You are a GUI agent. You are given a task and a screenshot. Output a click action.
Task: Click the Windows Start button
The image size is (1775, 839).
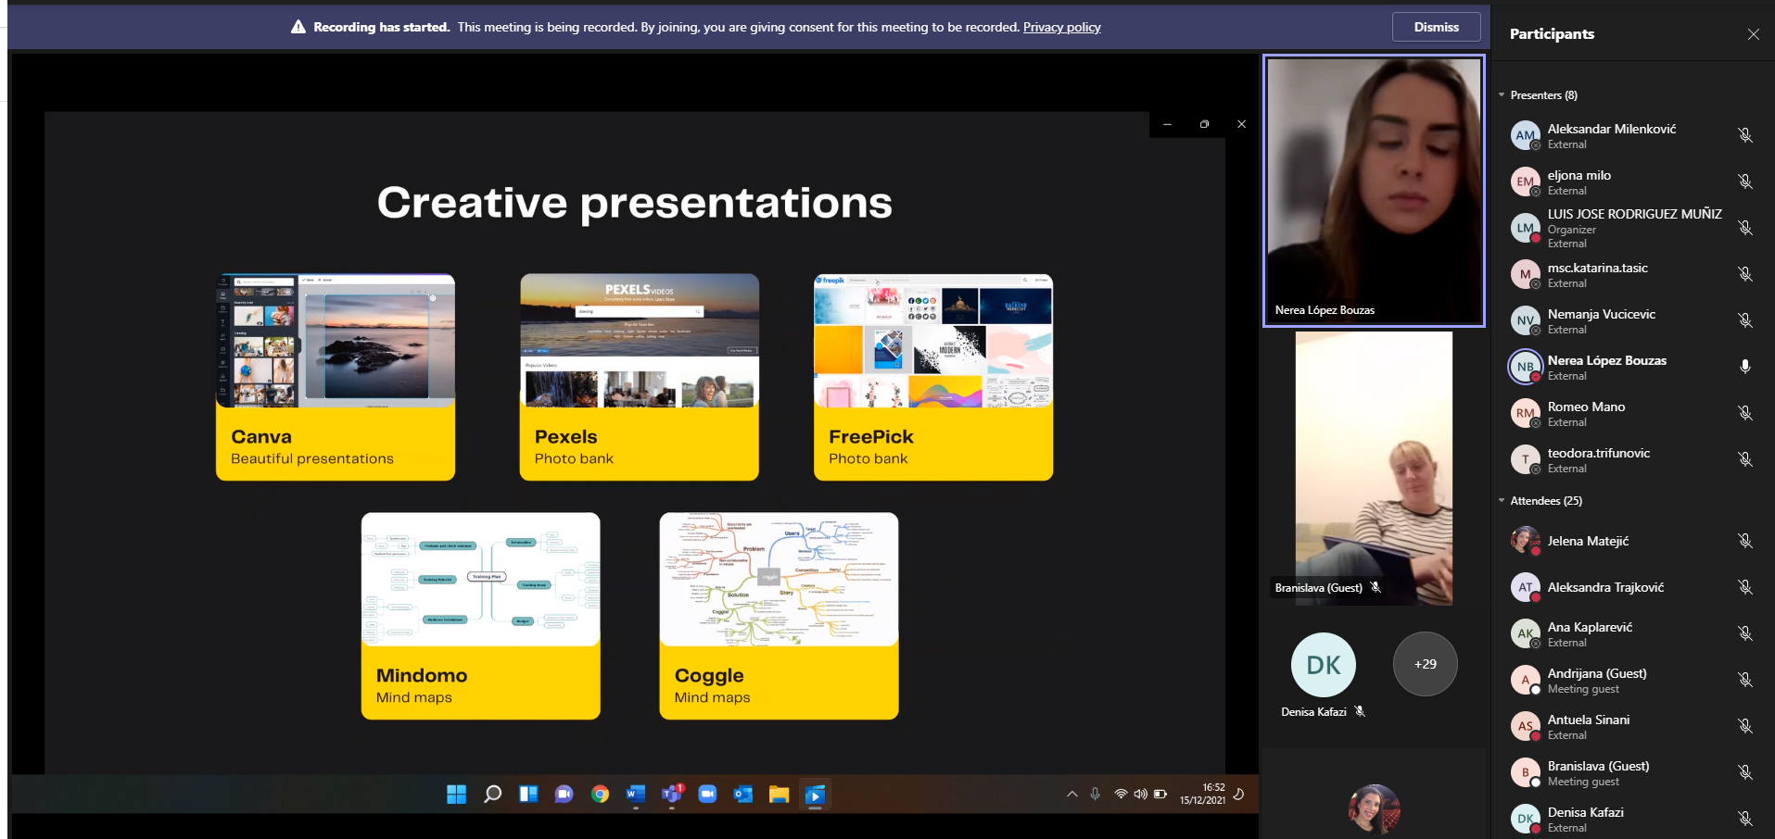click(x=457, y=795)
